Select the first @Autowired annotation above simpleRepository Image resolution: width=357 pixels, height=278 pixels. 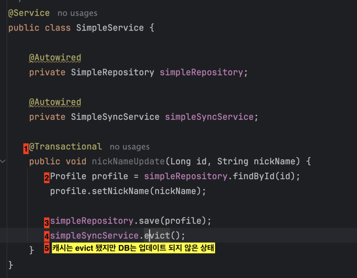click(x=55, y=58)
